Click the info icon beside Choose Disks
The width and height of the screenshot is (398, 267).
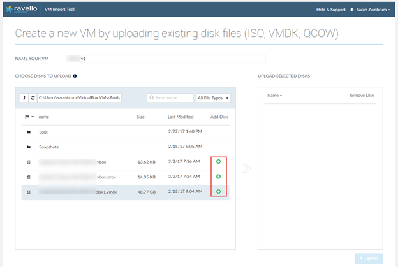point(75,76)
